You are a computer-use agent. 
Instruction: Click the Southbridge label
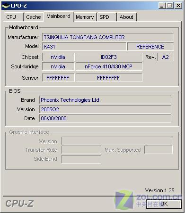pos(25,66)
